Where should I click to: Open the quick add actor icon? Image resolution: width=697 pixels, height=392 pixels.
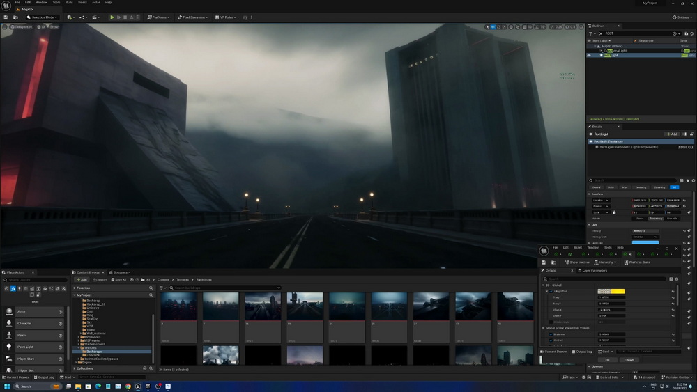click(70, 17)
